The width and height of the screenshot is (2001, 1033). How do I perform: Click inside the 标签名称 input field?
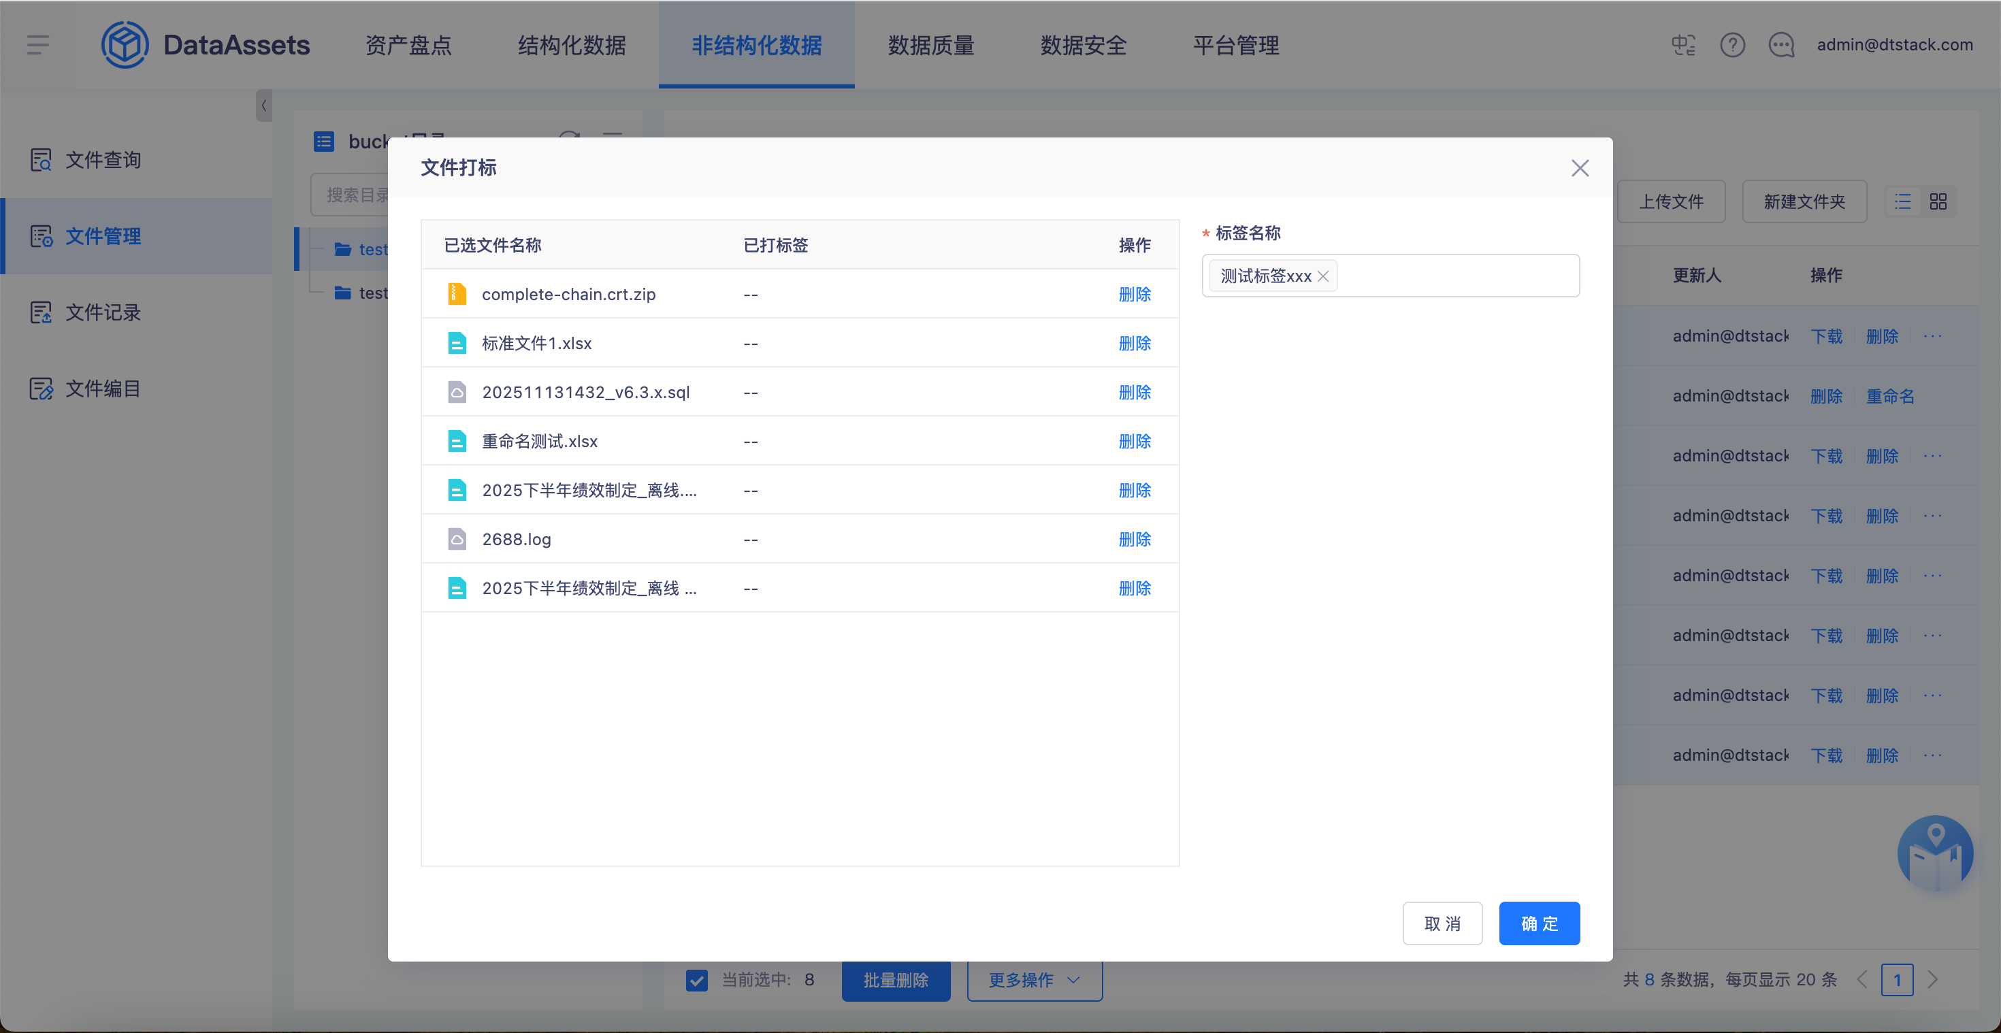(x=1452, y=276)
